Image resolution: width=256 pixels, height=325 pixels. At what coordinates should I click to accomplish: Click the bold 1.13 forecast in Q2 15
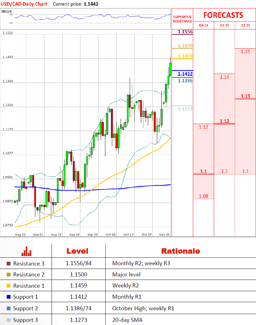[x=245, y=96]
